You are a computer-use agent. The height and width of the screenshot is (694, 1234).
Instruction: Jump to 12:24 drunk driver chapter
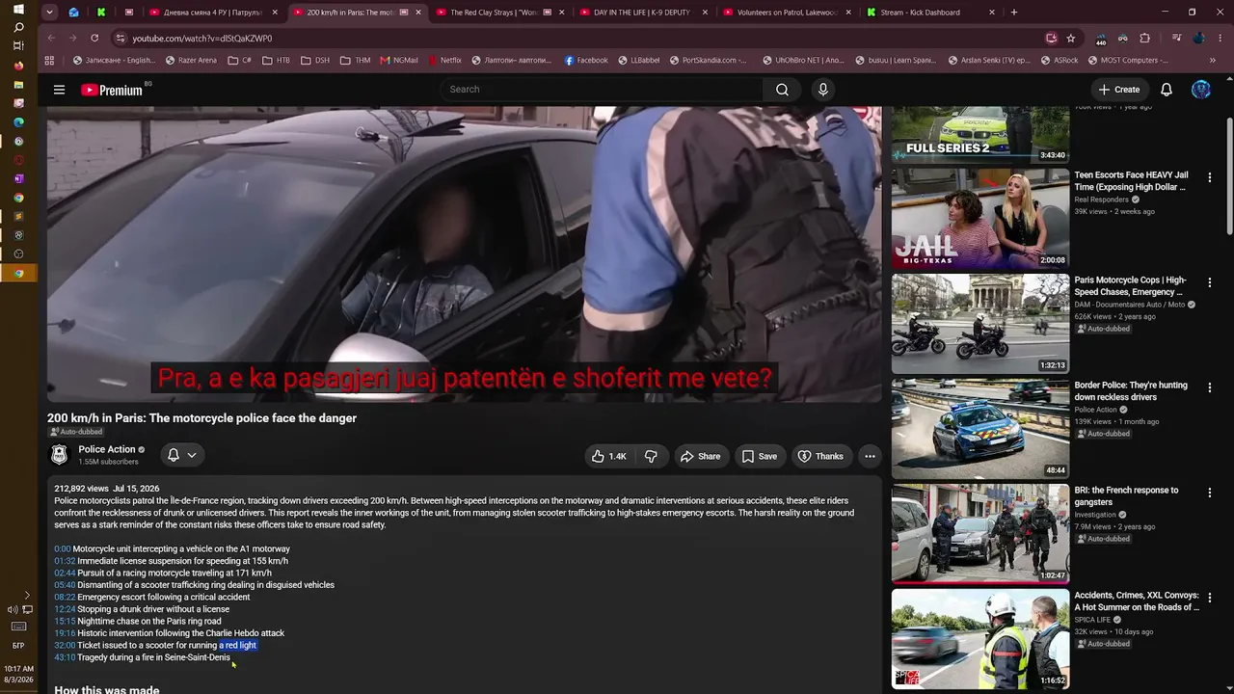(65, 609)
